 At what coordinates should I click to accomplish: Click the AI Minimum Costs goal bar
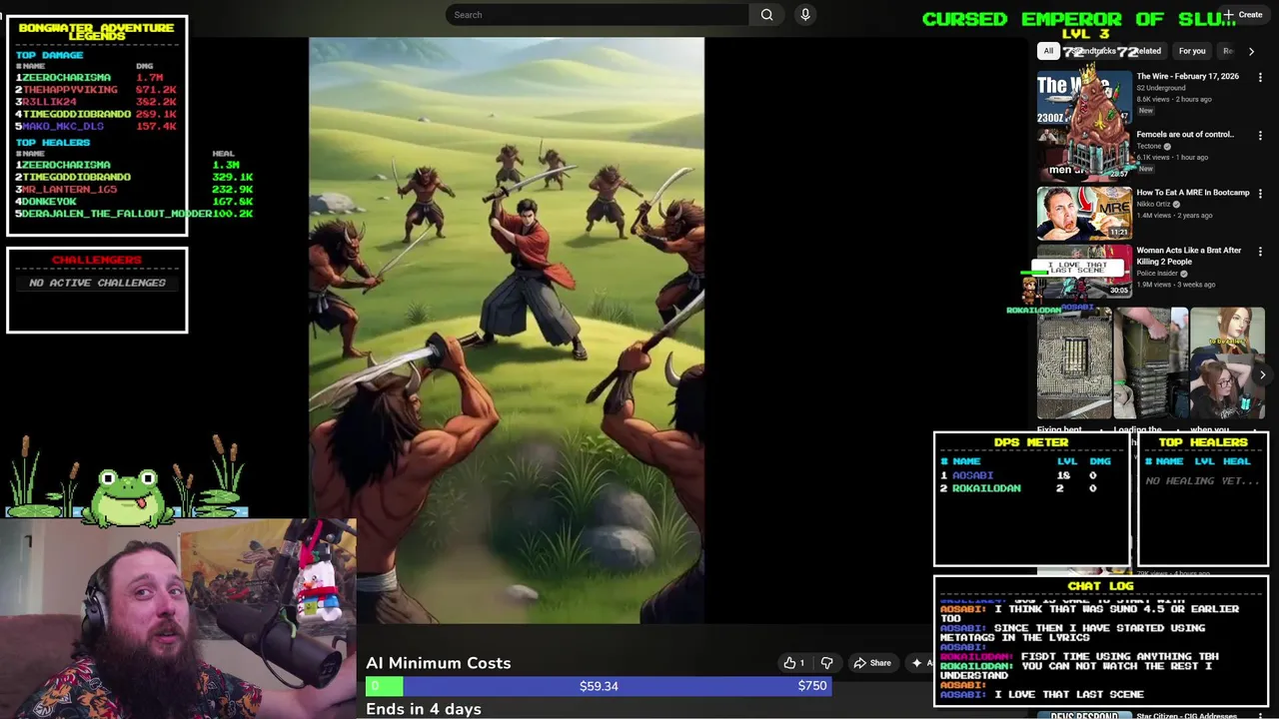tap(599, 686)
